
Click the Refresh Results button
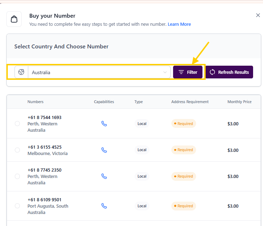(x=229, y=72)
